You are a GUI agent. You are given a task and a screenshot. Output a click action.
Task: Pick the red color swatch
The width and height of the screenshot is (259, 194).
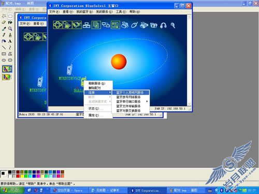[x=18, y=176]
